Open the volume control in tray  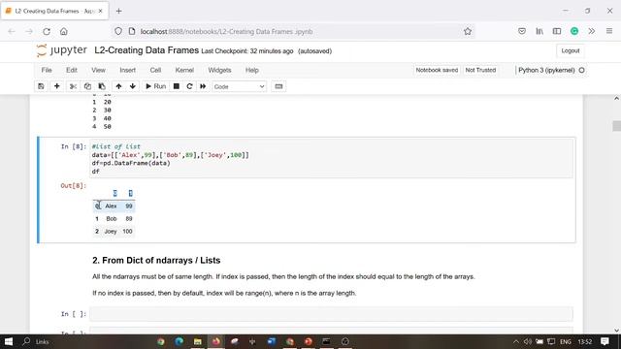pyautogui.click(x=528, y=341)
